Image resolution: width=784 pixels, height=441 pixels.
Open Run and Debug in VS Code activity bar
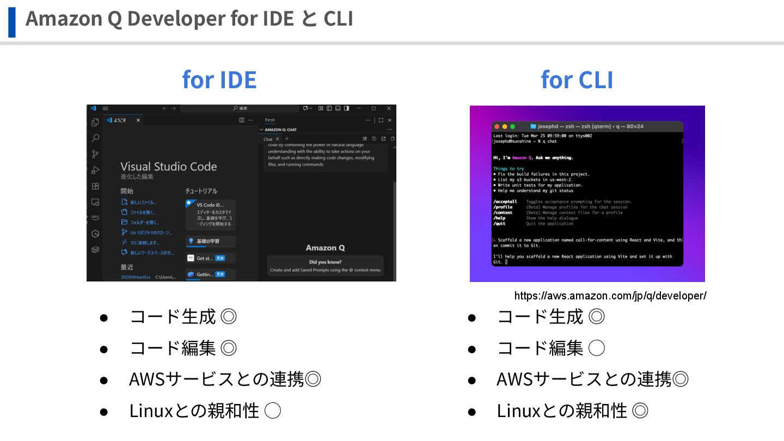click(x=95, y=170)
